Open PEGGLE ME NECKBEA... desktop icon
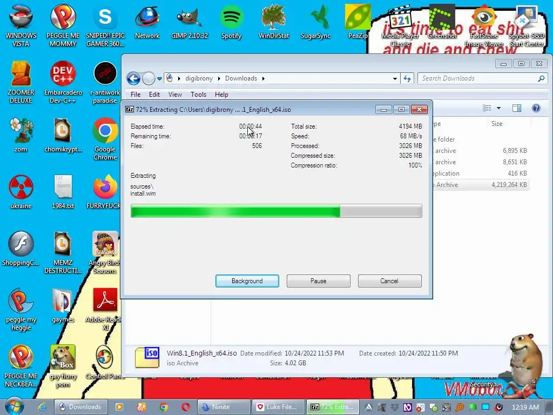 tap(21, 366)
